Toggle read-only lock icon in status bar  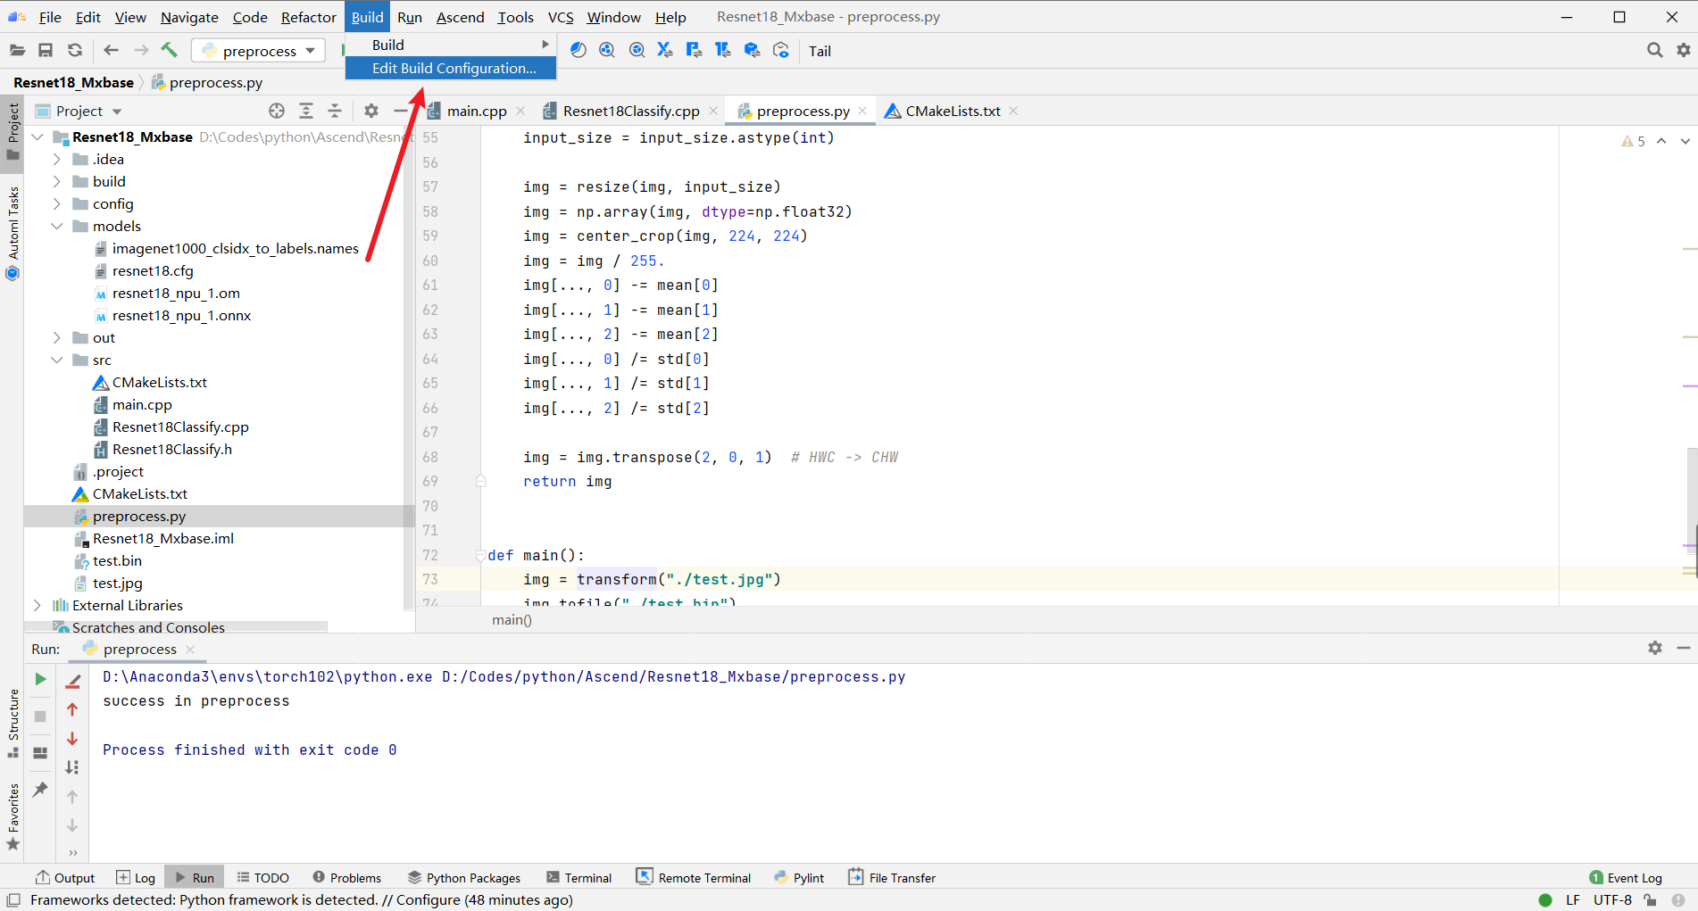point(1650,899)
